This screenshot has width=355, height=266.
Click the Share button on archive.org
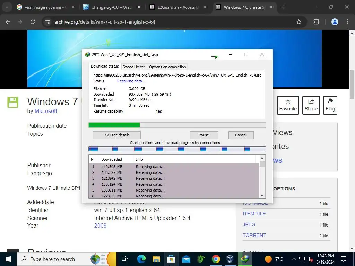pos(311,105)
